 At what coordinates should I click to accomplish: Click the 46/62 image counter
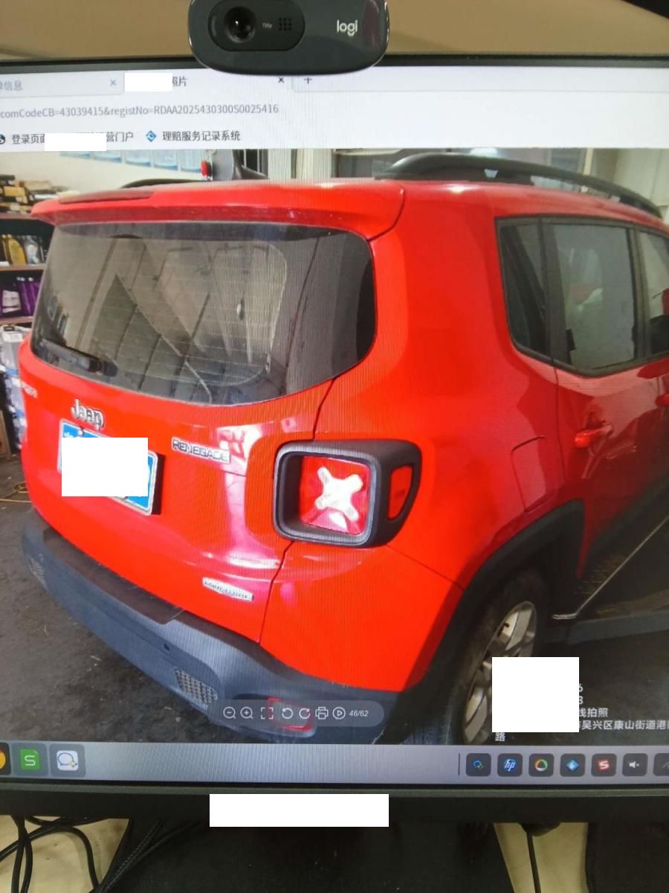click(359, 713)
